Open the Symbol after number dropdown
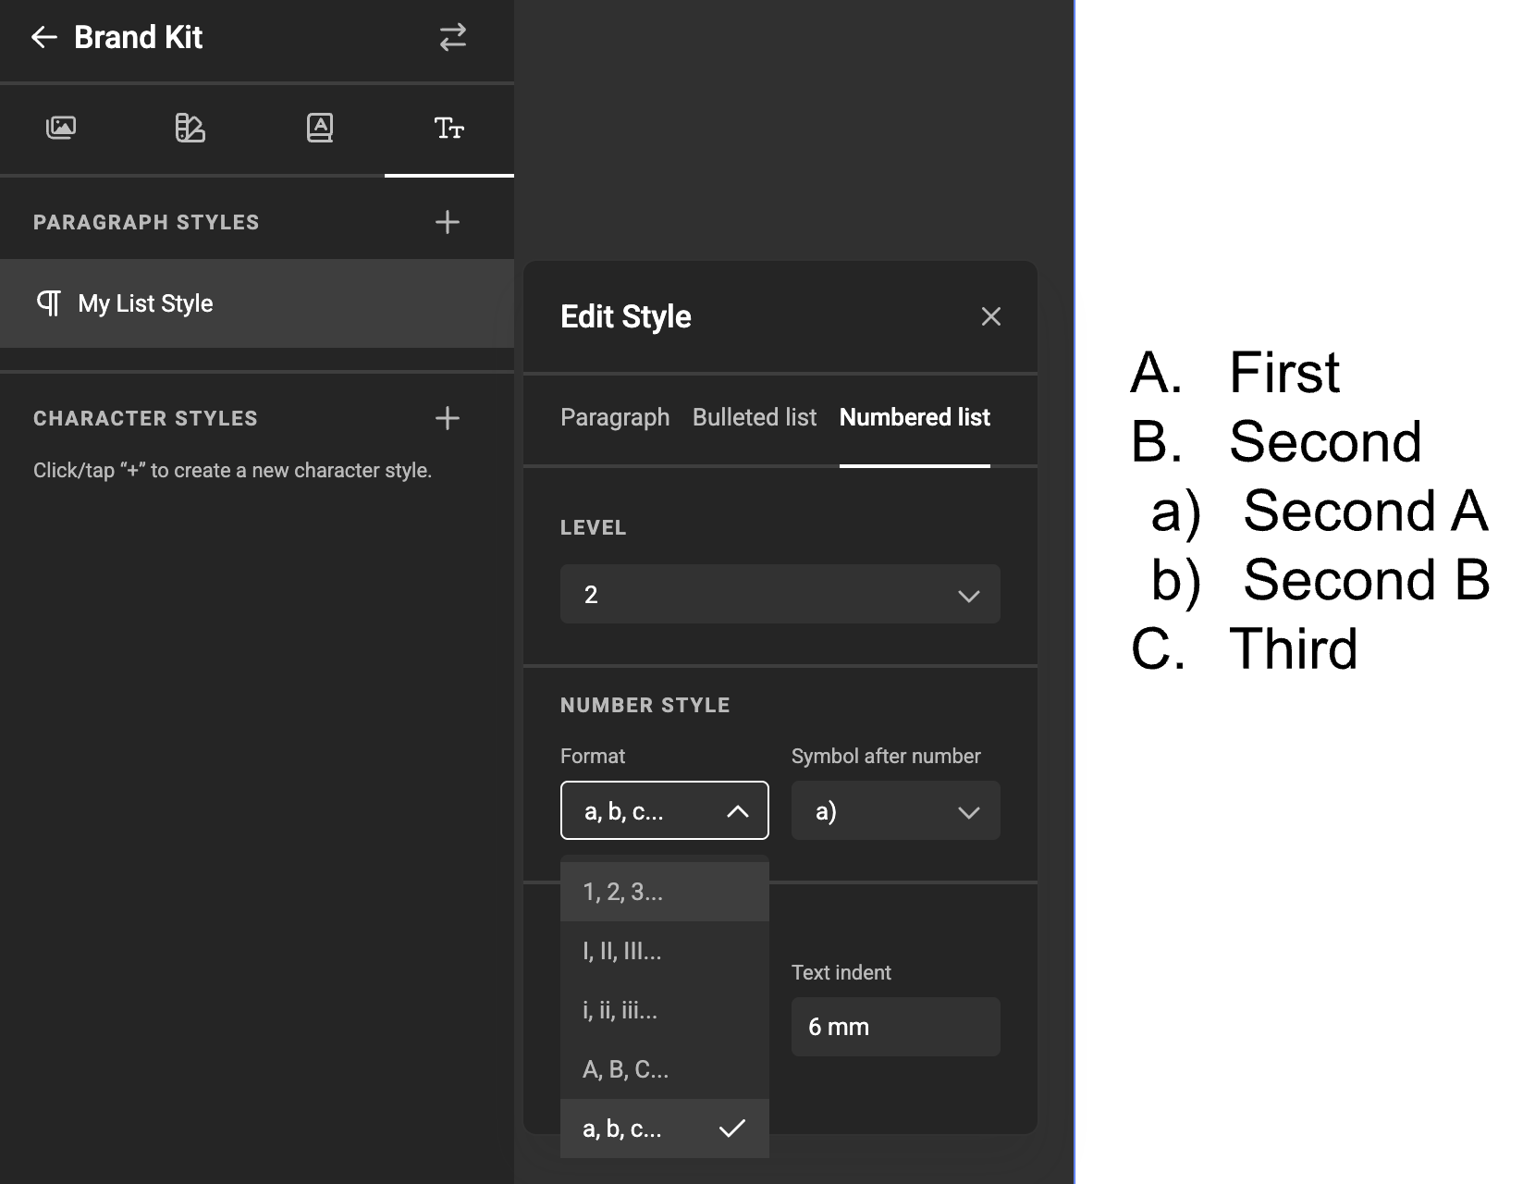The height and width of the screenshot is (1184, 1535). tap(895, 811)
